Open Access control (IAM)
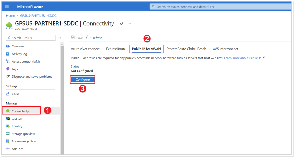The image size is (294, 157). click(26, 62)
